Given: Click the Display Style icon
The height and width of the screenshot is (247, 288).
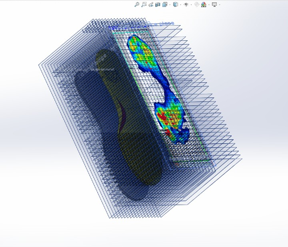Looking at the screenshot, I should pos(175,4).
